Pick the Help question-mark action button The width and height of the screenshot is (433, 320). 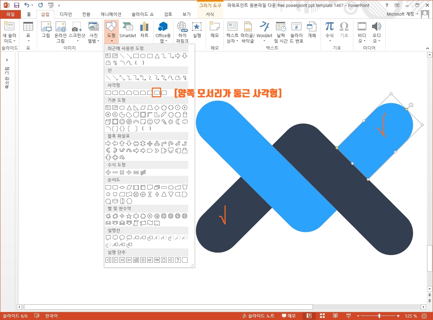click(x=178, y=260)
